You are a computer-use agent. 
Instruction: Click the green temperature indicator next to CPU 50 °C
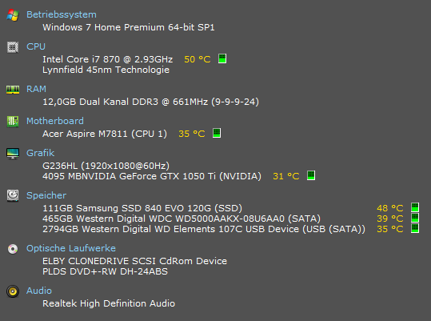click(x=222, y=58)
